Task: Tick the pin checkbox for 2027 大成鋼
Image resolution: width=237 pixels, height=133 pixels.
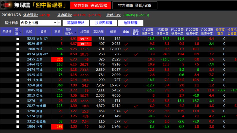Action: [x=18, y=106]
